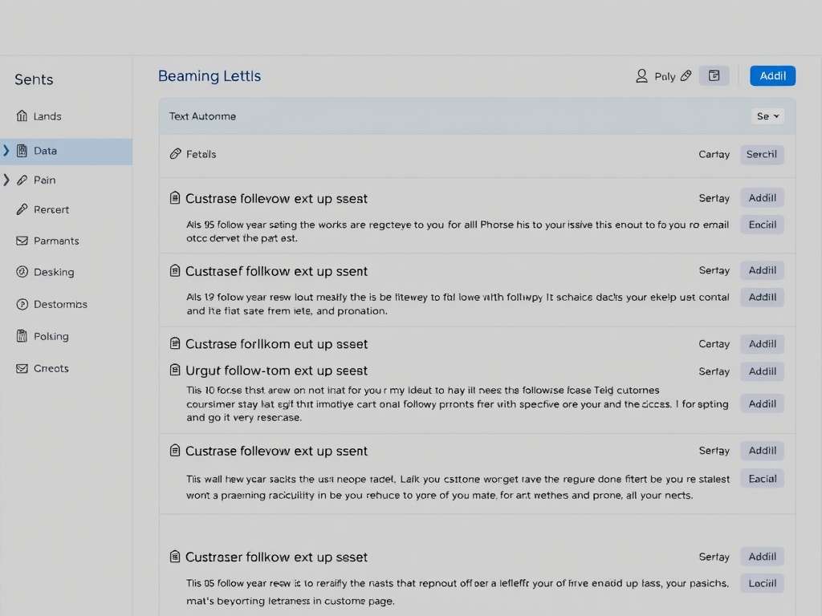
Task: Click the calendar icon button in header
Action: point(714,76)
